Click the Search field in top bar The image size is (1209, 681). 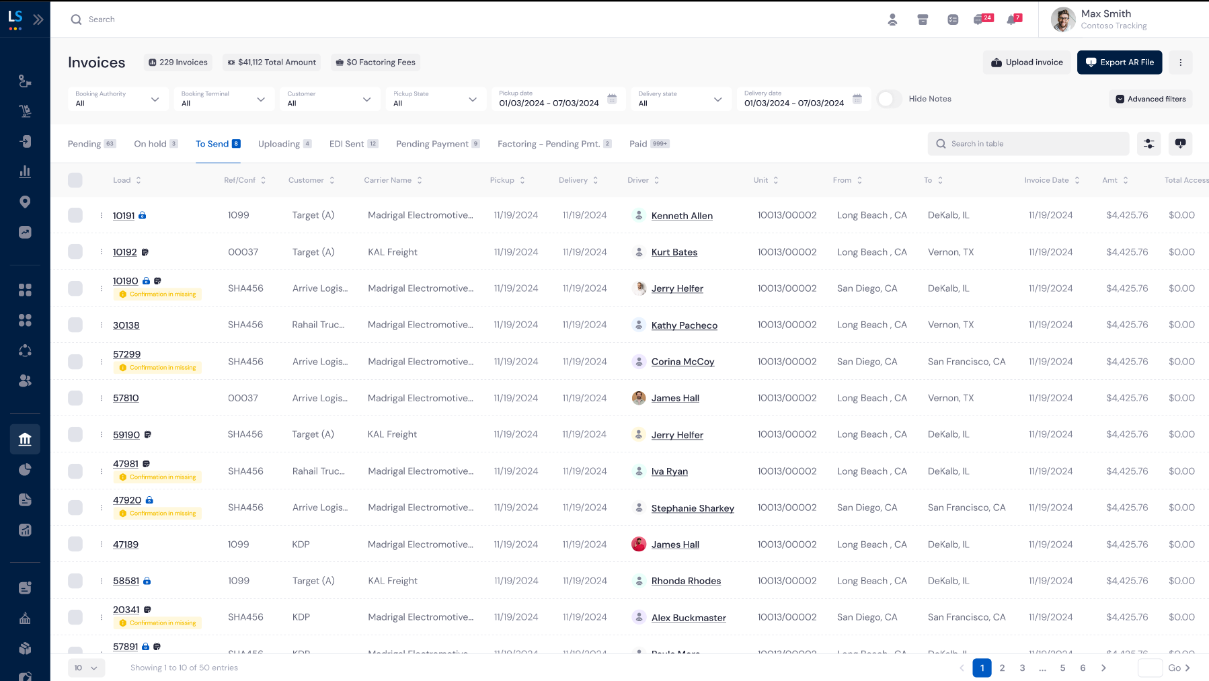click(x=102, y=19)
